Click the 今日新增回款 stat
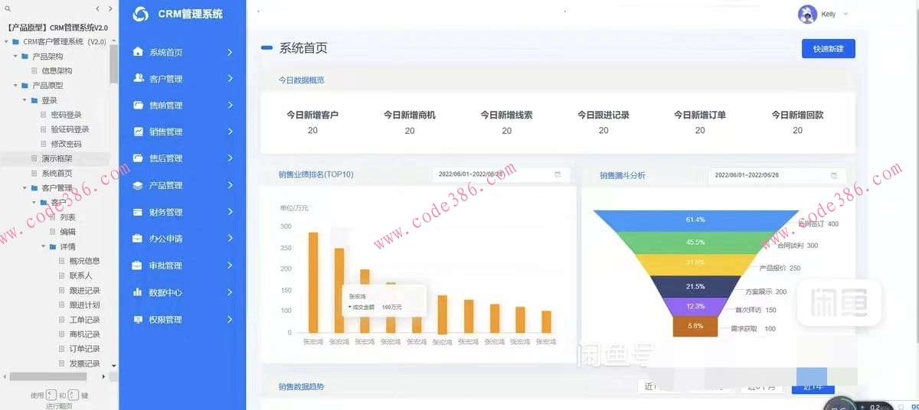 pos(797,122)
